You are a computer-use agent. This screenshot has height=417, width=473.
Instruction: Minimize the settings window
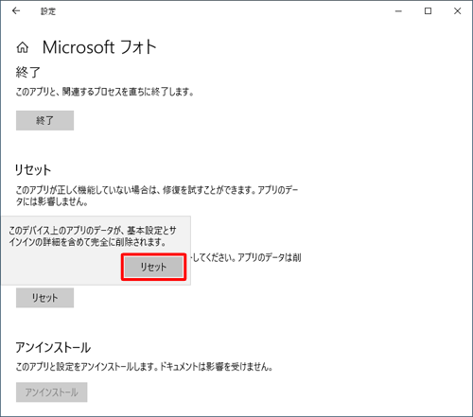coord(398,11)
